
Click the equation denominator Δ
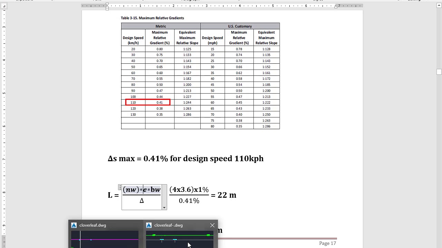click(142, 201)
